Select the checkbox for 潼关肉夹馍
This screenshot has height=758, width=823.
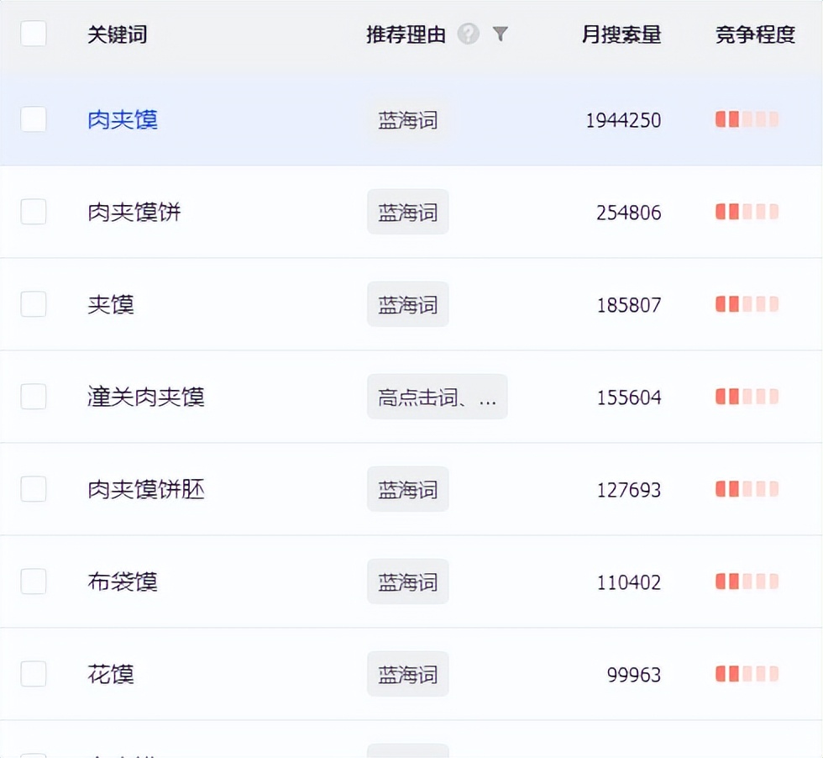click(x=33, y=397)
